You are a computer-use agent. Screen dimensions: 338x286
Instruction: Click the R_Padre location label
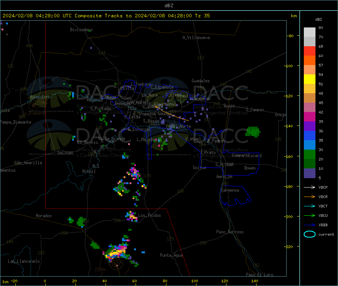coord(215,141)
